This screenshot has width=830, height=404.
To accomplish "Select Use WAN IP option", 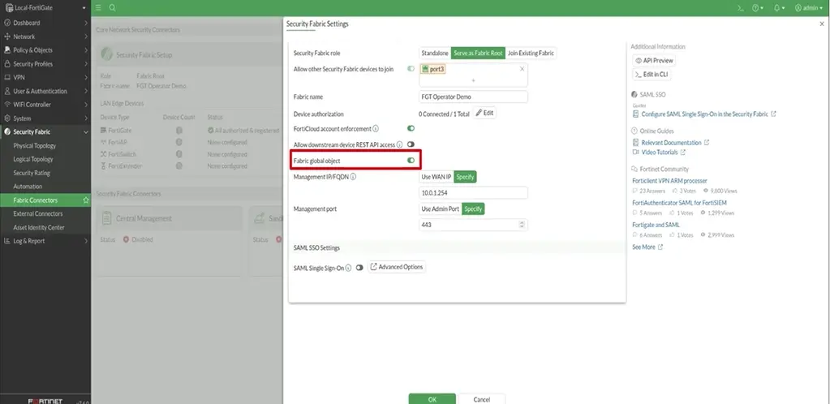I will tap(437, 177).
